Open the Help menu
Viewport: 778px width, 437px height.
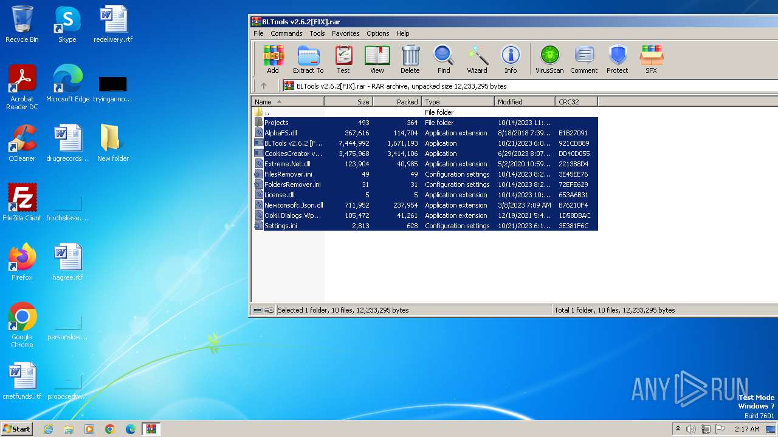tap(402, 33)
